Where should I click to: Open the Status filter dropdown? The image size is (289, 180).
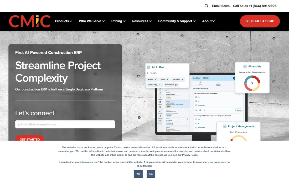(152, 80)
